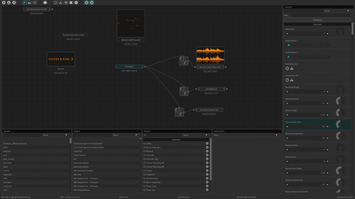The width and height of the screenshot is (355, 199).
Task: Decrease Aftertouch value with left arrow
Action: tap(287, 33)
